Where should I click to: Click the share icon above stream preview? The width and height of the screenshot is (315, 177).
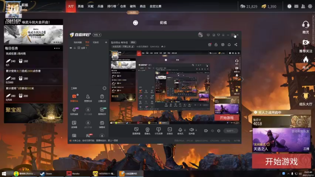(235, 44)
